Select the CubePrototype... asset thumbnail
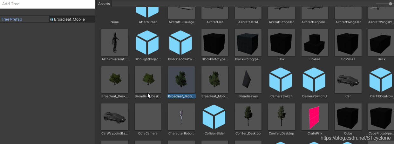Viewport: 394px width, 144px height. click(381, 117)
